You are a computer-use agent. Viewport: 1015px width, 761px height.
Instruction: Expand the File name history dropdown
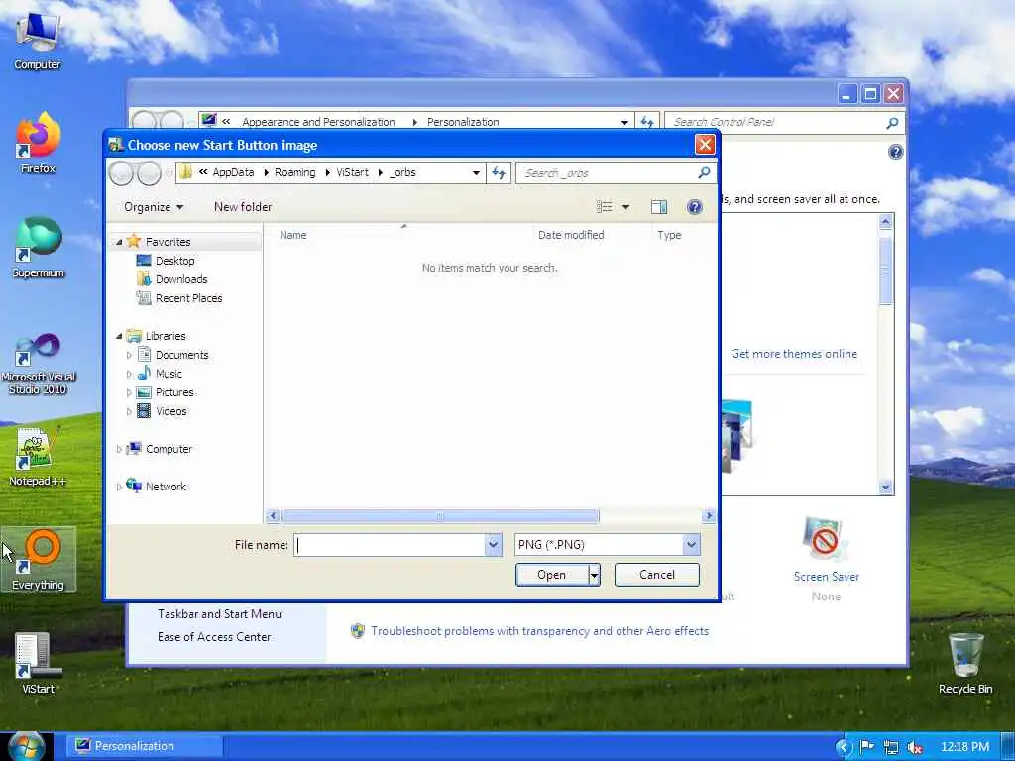tap(494, 545)
